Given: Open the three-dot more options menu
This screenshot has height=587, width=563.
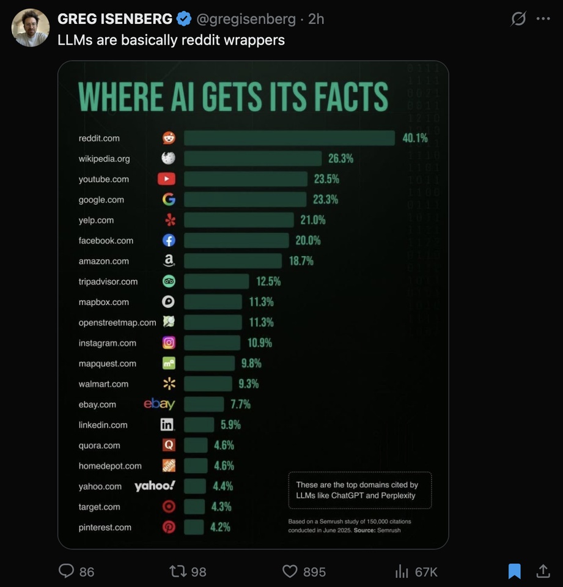Looking at the screenshot, I should point(543,18).
